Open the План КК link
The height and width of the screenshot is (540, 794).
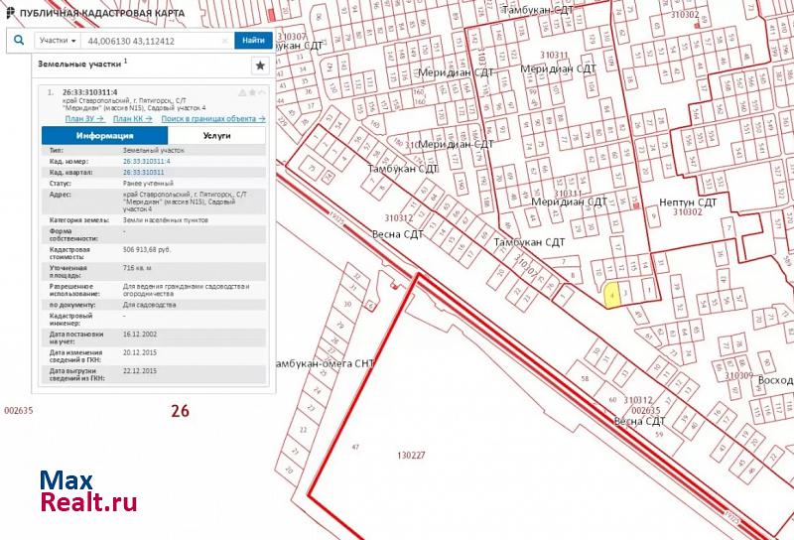pos(132,118)
